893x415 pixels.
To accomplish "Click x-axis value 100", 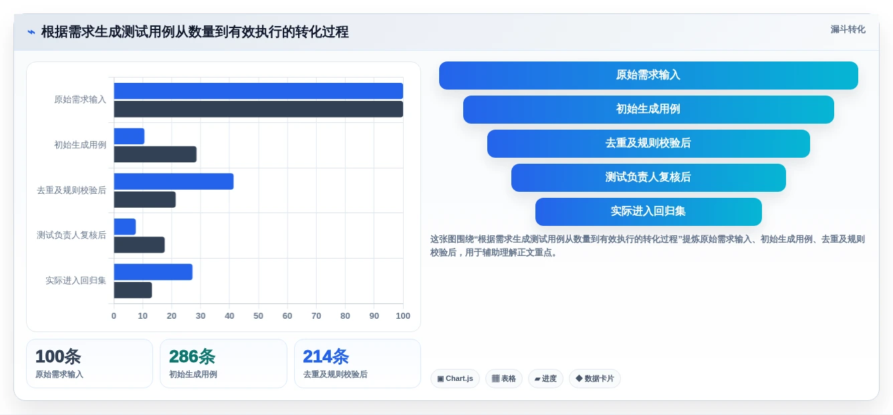I will 403,316.
